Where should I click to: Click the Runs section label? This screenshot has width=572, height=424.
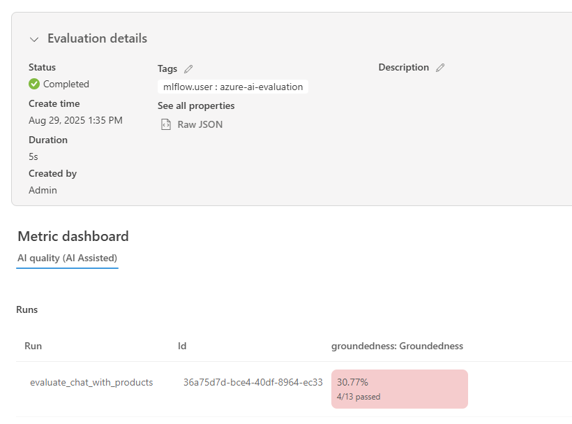(x=27, y=309)
